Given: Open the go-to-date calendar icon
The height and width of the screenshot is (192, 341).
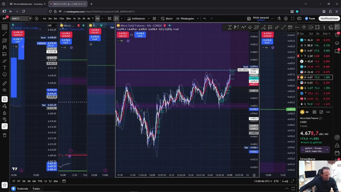Looking at the screenshot, I should (x=64, y=181).
